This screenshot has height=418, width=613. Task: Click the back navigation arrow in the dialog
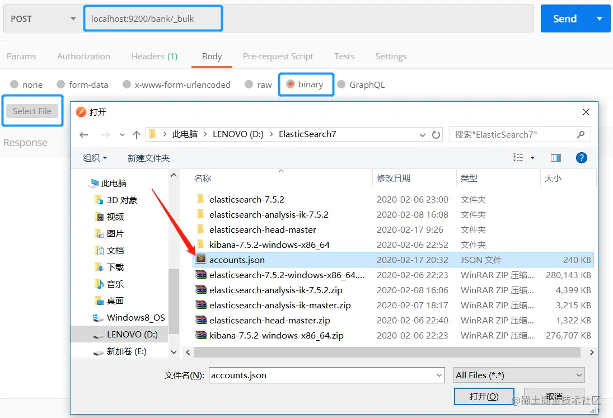point(84,134)
